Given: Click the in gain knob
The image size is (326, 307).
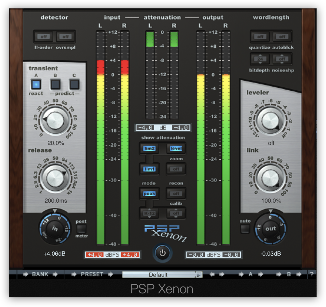Looking at the screenshot, I should [55, 229].
